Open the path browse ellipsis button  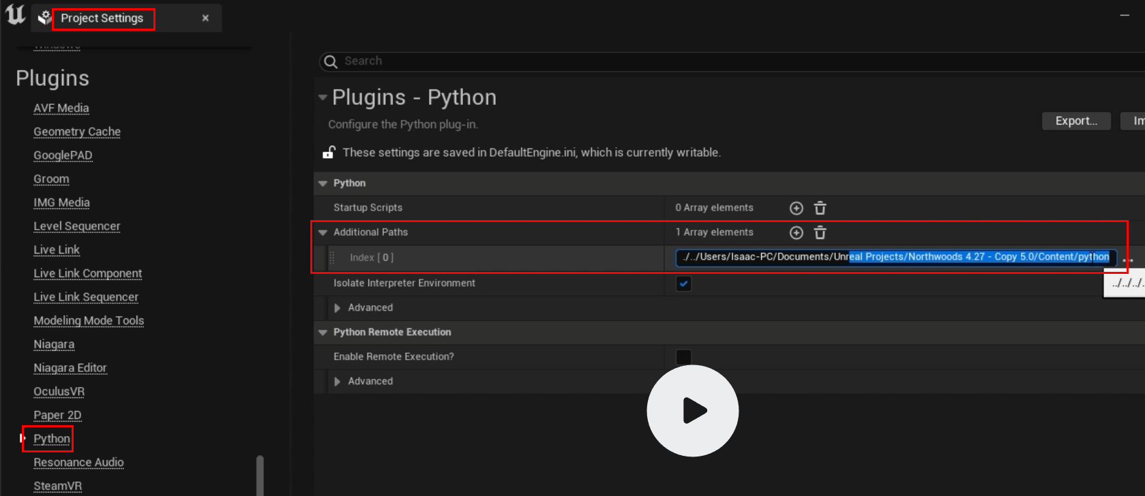[1127, 259]
